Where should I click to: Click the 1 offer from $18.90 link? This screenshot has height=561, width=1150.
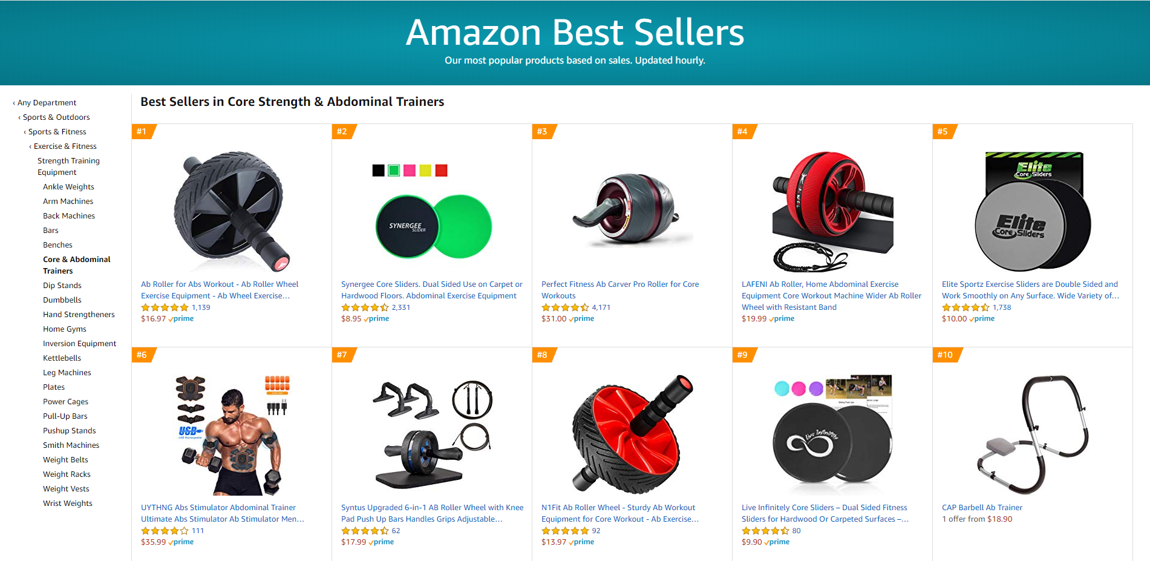pyautogui.click(x=977, y=519)
